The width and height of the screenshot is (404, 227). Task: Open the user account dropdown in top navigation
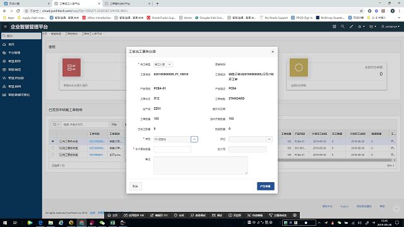pyautogui.click(x=390, y=26)
